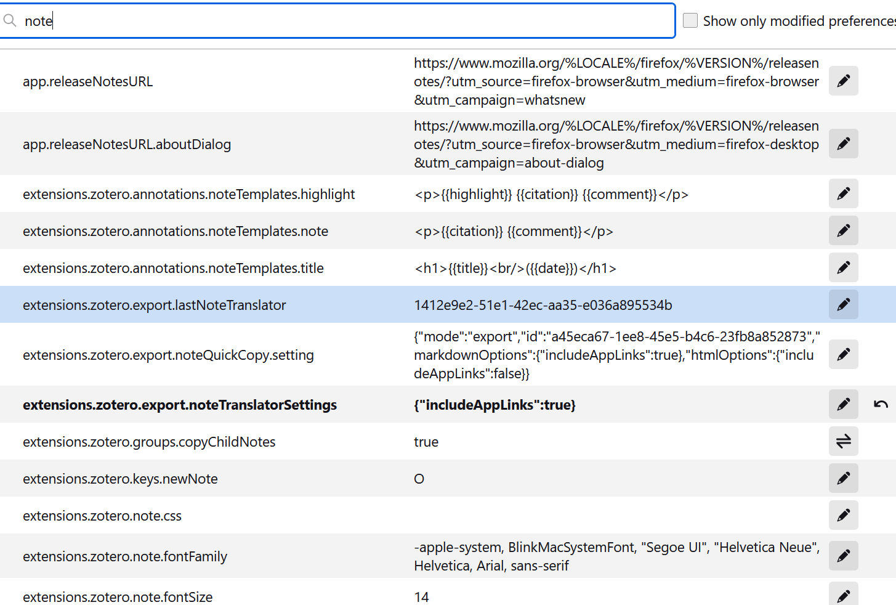896x605 pixels.
Task: Edit the export.lastNoteTranslator preference
Action: (843, 304)
